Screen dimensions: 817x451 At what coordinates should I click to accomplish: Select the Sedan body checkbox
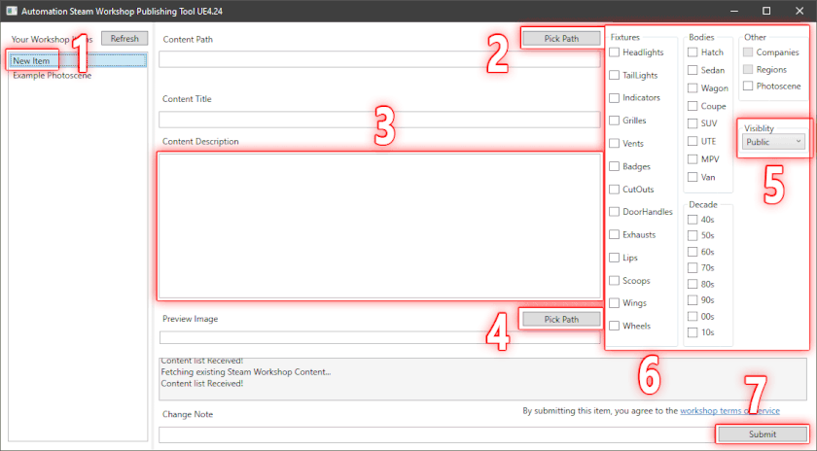tap(693, 70)
